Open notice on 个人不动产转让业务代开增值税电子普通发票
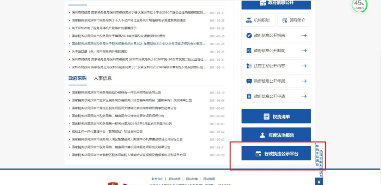 coord(128,20)
